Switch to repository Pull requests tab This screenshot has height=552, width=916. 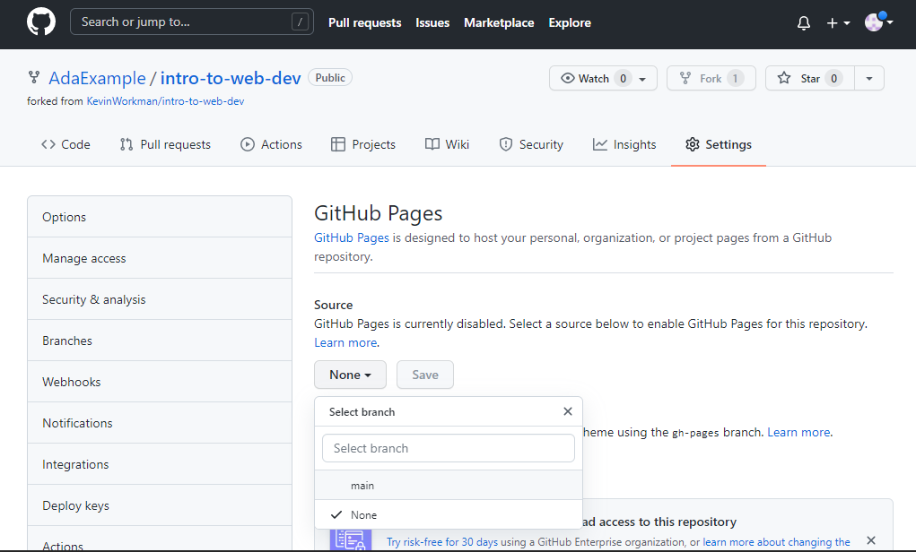pyautogui.click(x=165, y=144)
